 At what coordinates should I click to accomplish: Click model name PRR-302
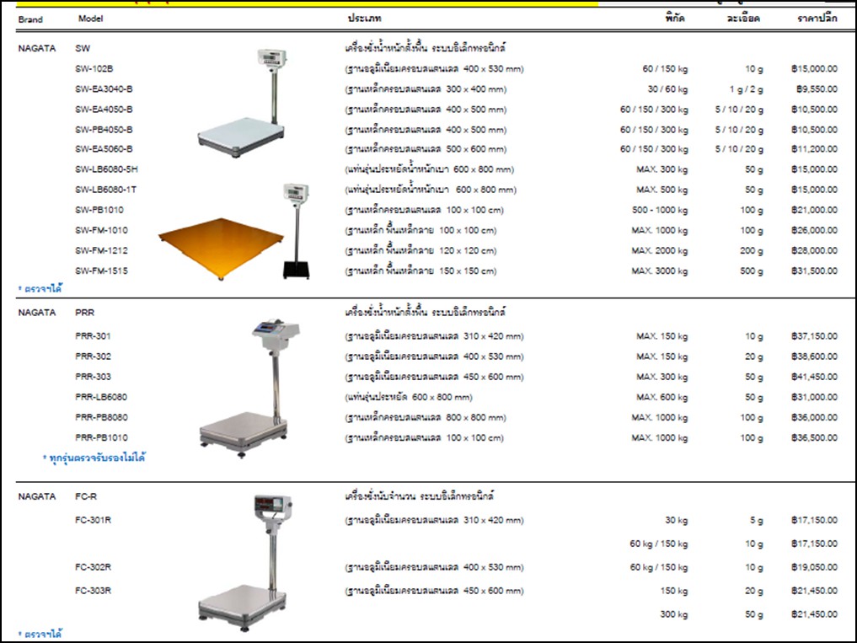point(93,356)
